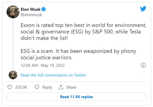Visit the @elonmusk handle link
The height and width of the screenshot is (107, 153).
(x=31, y=15)
